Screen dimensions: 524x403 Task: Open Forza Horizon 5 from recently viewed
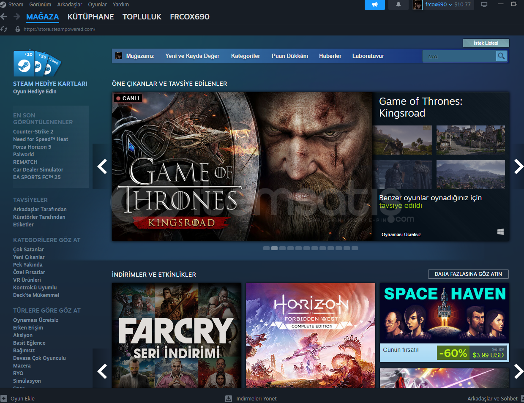pos(32,147)
